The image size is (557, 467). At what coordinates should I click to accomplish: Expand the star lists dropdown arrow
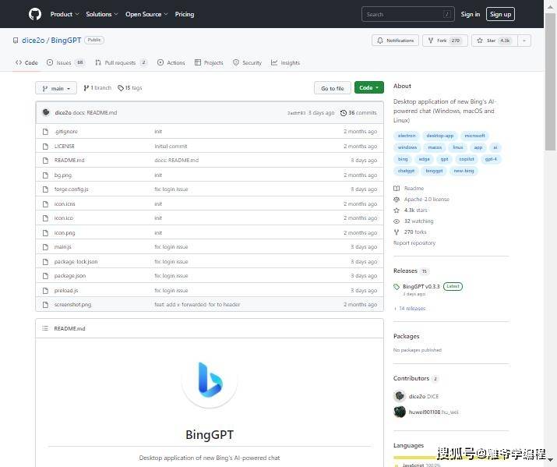[524, 41]
